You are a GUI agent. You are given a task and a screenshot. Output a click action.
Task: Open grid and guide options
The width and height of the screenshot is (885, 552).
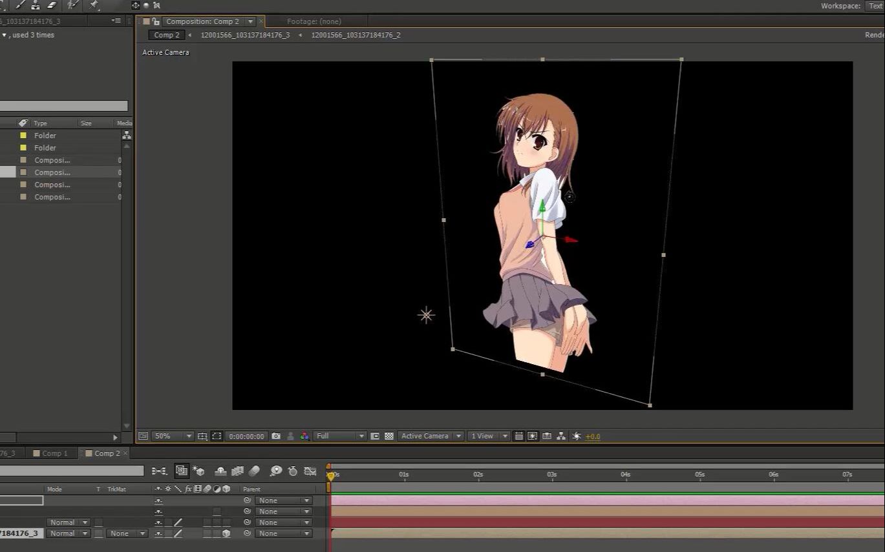tap(202, 436)
